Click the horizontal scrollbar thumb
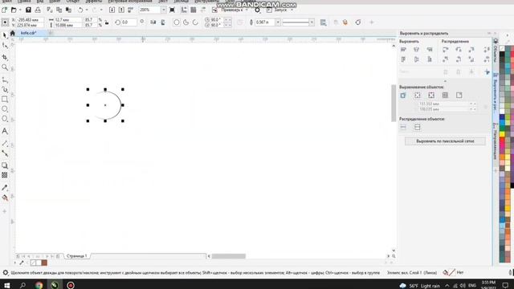This screenshot has width=514, height=289. coord(228,256)
